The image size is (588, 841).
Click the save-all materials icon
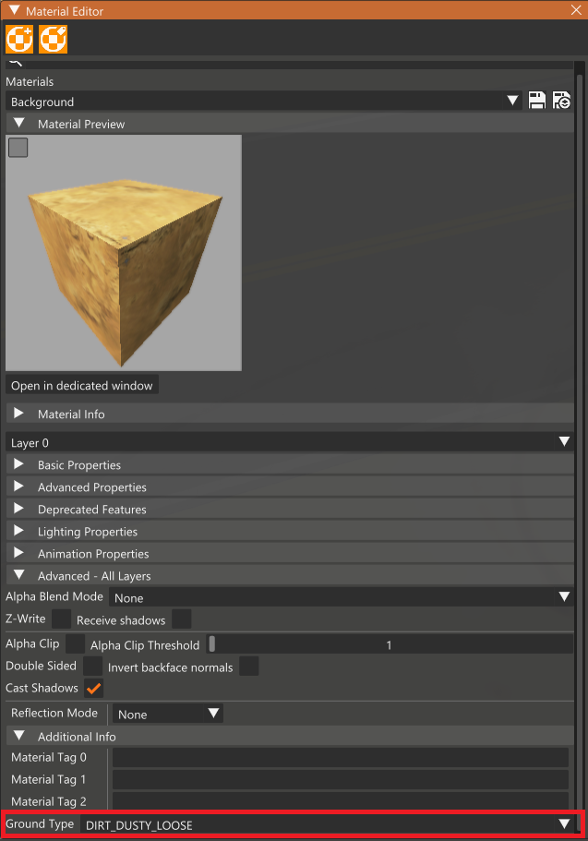pos(562,101)
